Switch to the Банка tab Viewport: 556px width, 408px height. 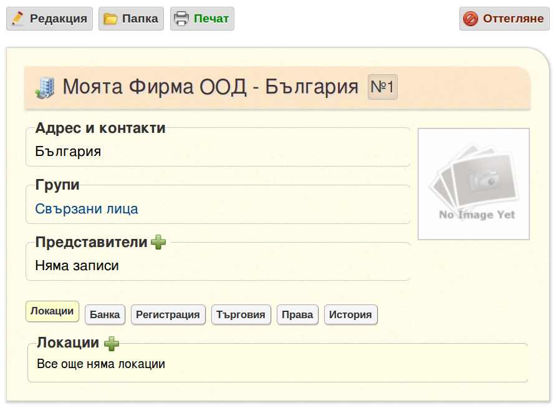pos(105,314)
